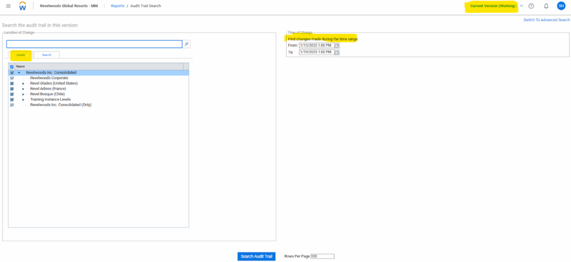Collapse the Revelwoods Inc. Consolidated tree node
The width and height of the screenshot is (571, 262).
click(x=19, y=72)
